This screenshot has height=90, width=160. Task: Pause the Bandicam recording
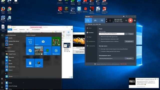coord(126,20)
